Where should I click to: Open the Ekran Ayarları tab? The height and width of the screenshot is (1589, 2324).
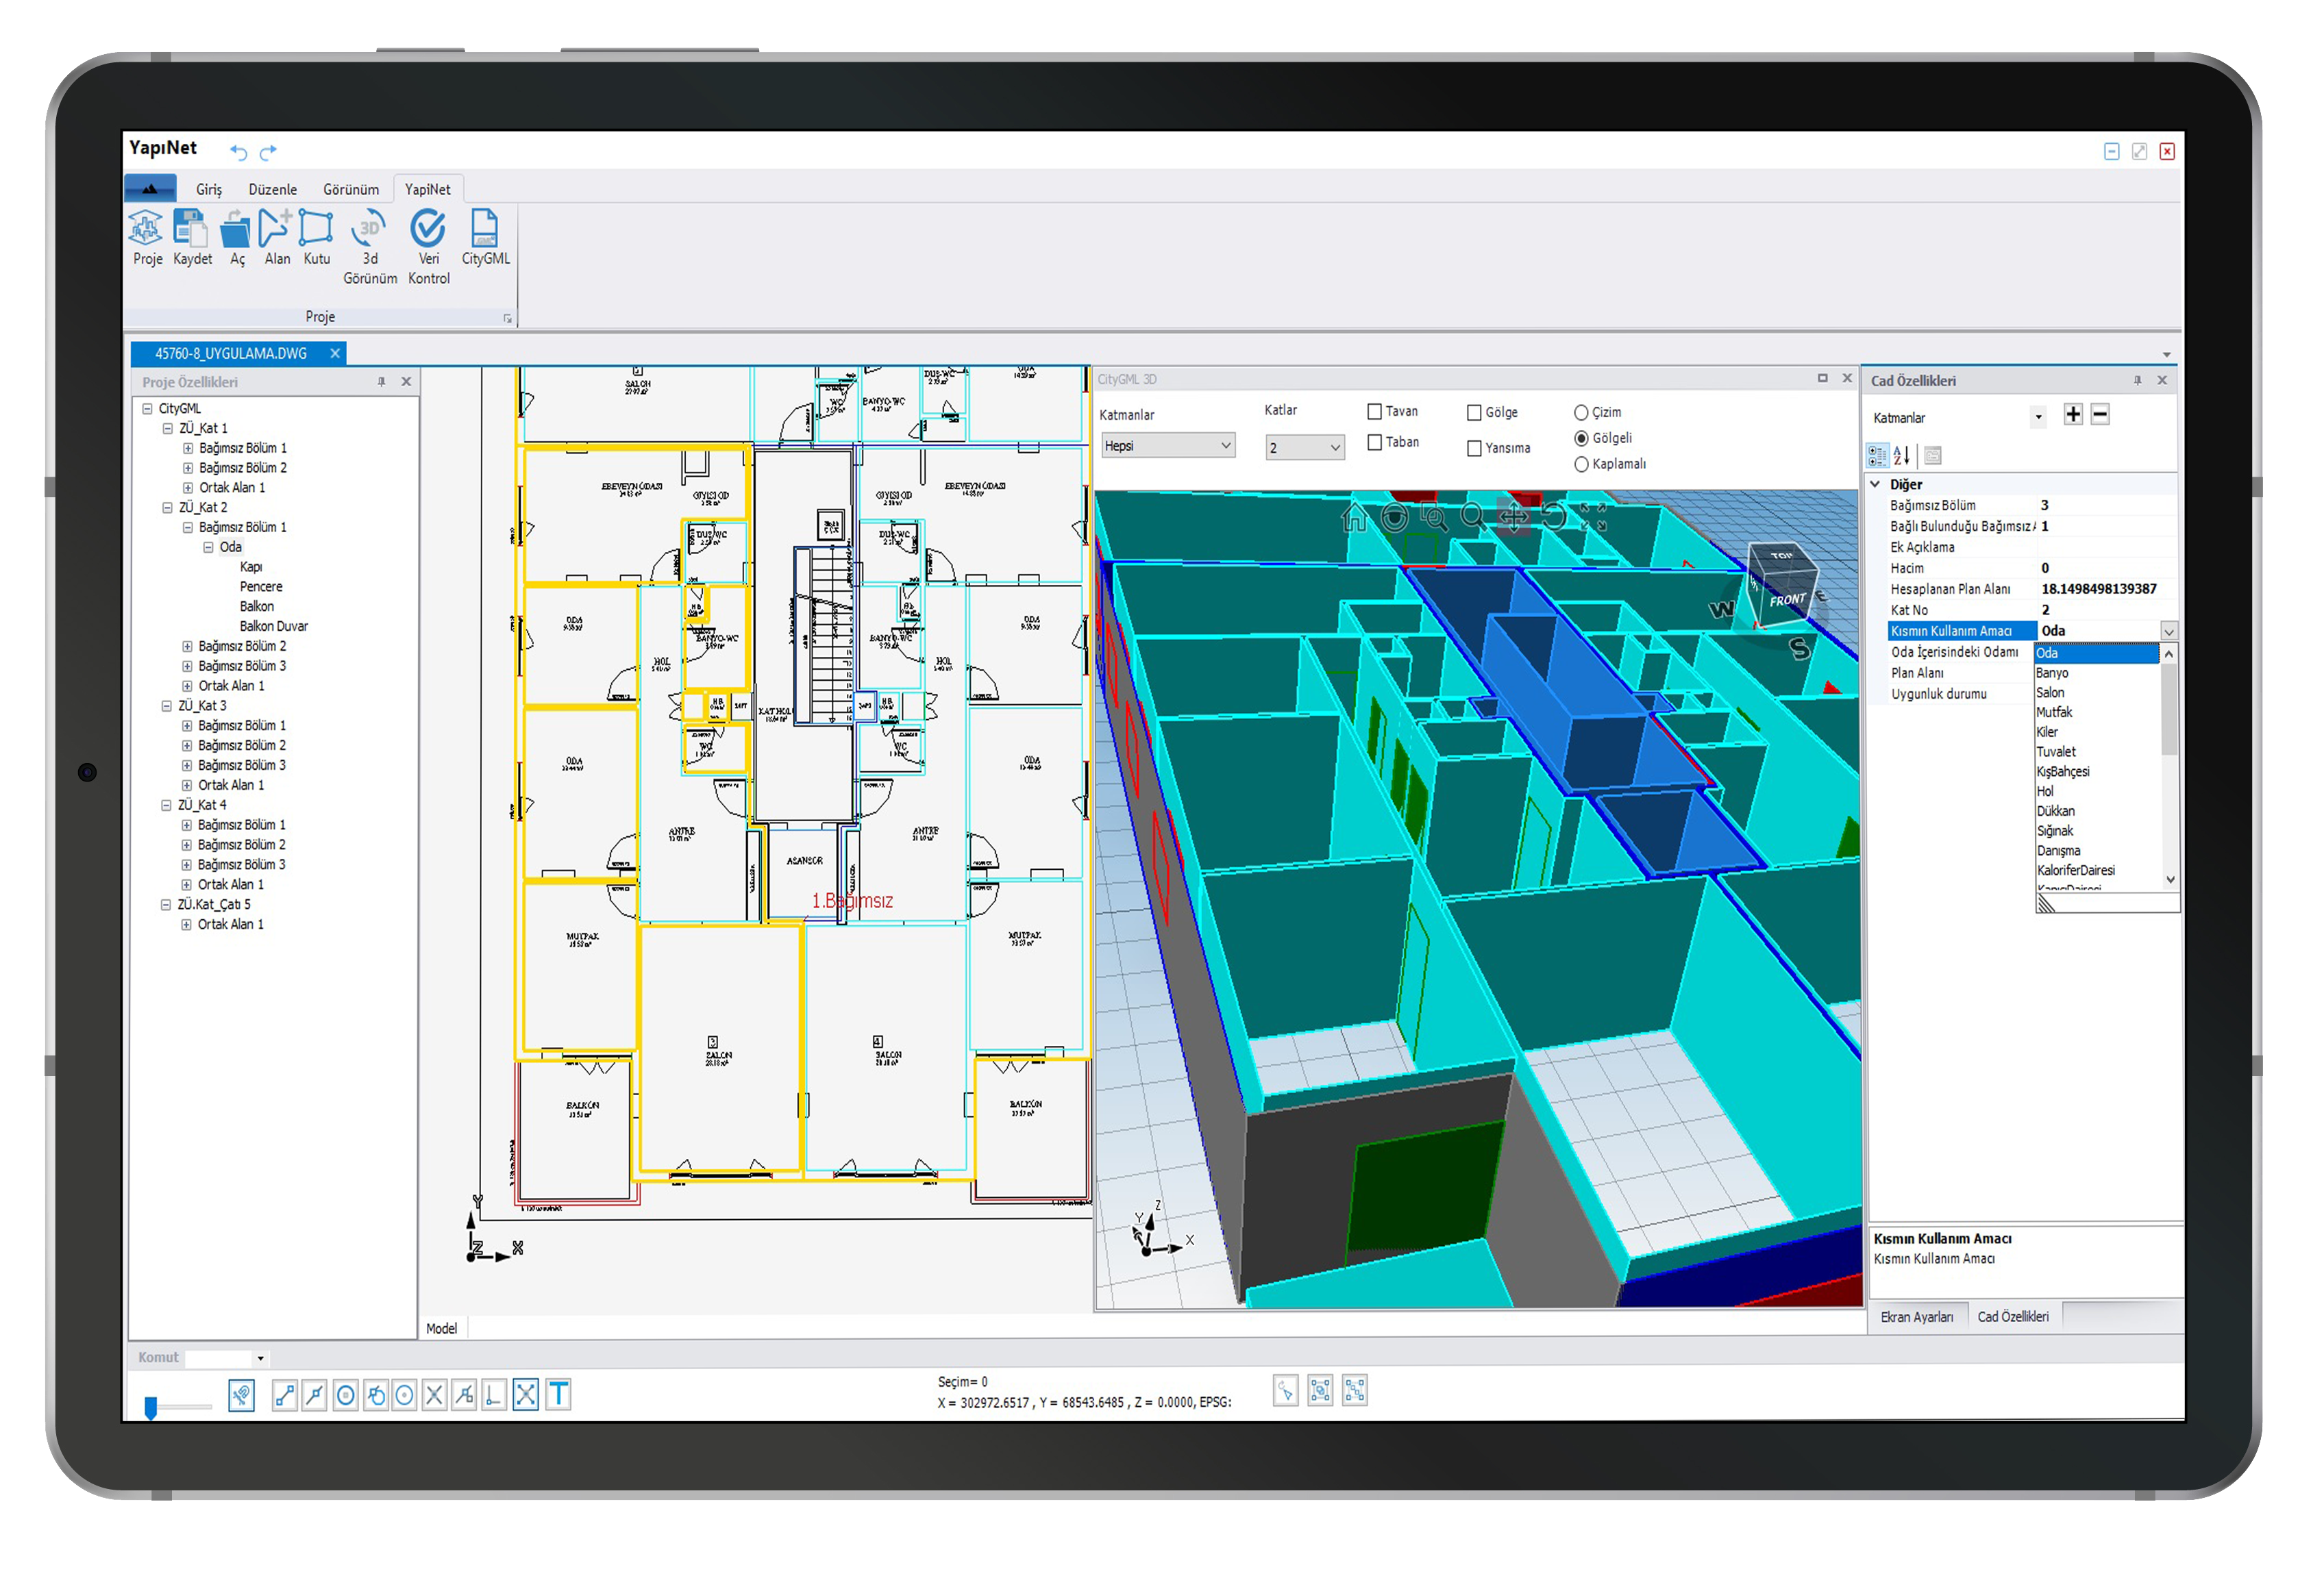click(1916, 1318)
